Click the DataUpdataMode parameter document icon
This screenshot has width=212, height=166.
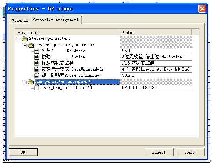(37, 69)
